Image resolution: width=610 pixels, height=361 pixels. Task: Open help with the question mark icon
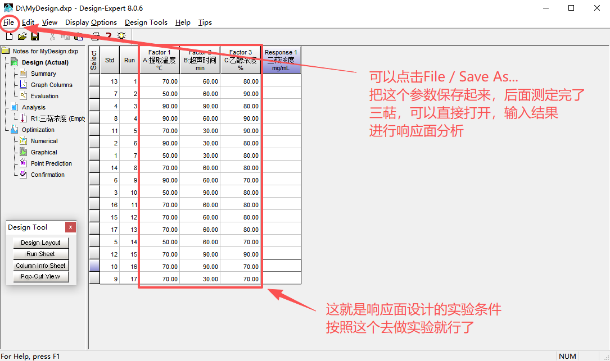point(109,36)
